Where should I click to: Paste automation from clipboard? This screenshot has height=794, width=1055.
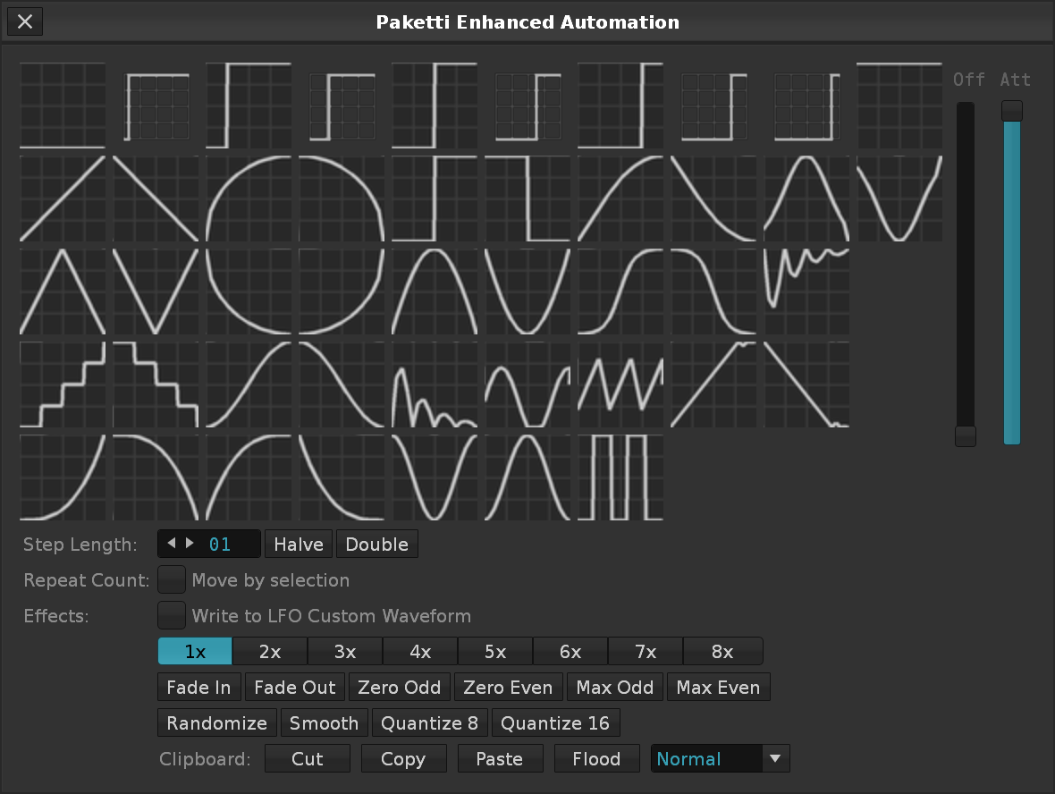[x=499, y=758]
